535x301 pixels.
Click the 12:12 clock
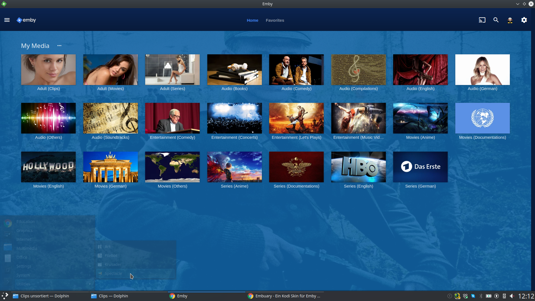[x=526, y=296]
